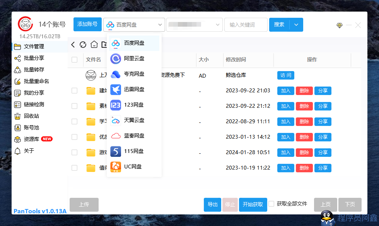Click the 添加账号 button
The height and width of the screenshot is (226, 379).
(x=87, y=24)
